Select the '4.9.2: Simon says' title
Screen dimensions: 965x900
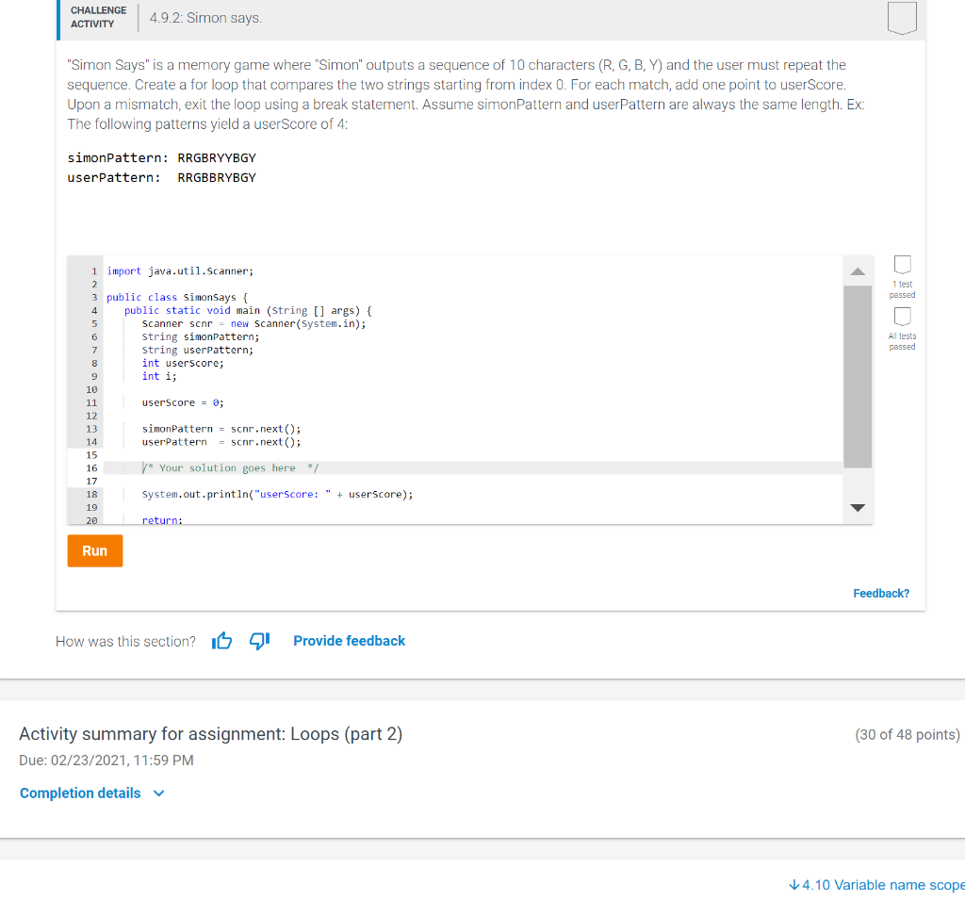click(x=206, y=17)
